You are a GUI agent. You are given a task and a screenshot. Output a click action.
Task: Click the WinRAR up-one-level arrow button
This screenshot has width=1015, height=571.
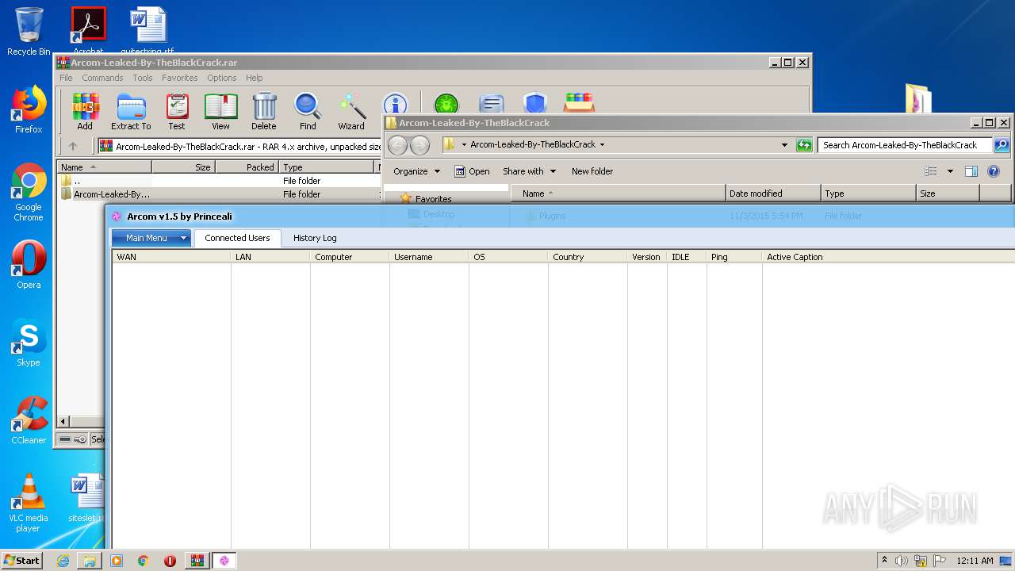pyautogui.click(x=73, y=146)
